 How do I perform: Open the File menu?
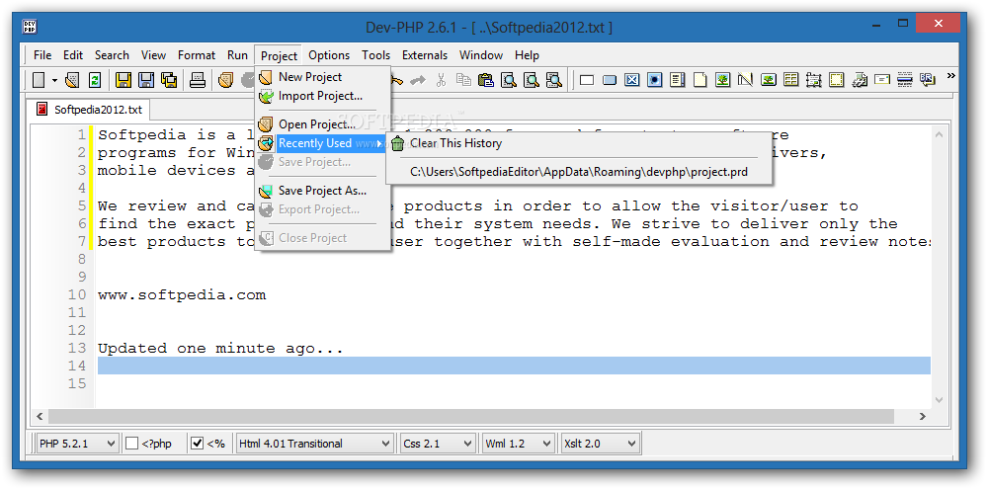coord(42,55)
